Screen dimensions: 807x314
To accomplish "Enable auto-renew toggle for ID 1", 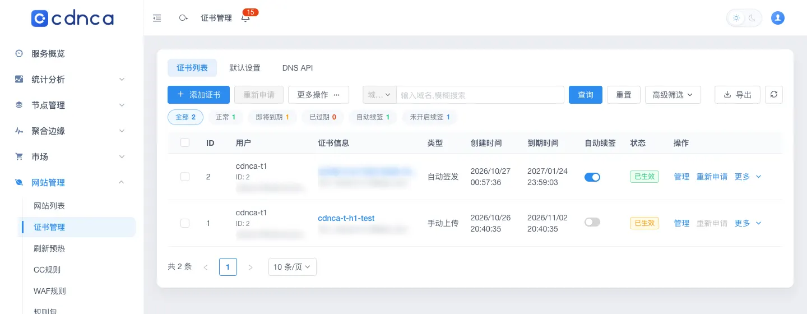I will (592, 222).
